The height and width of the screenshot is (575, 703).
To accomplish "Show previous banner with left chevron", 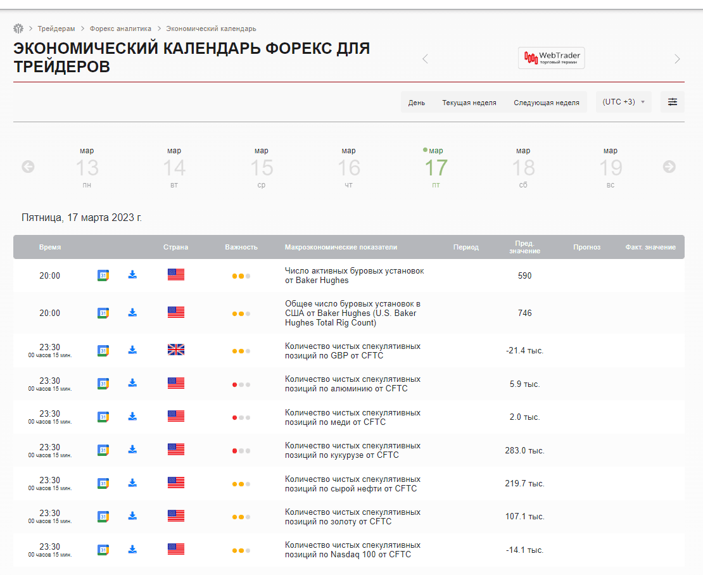I will (425, 59).
